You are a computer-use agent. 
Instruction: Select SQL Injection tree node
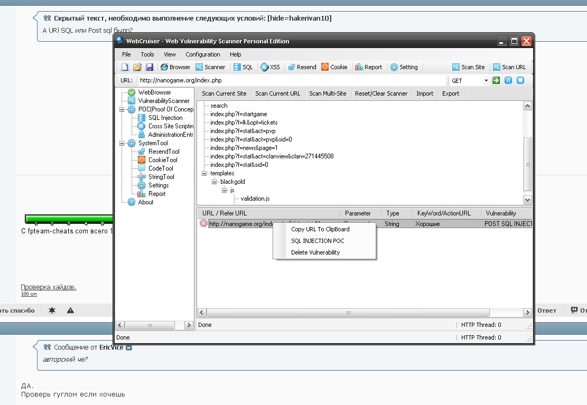click(165, 118)
